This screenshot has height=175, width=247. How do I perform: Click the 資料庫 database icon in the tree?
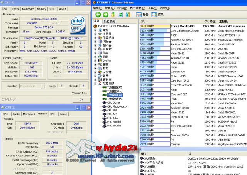[x=100, y=80]
